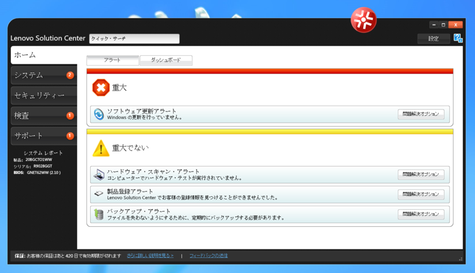Minimize the Lenovo Solution Center window

pyautogui.click(x=434, y=25)
